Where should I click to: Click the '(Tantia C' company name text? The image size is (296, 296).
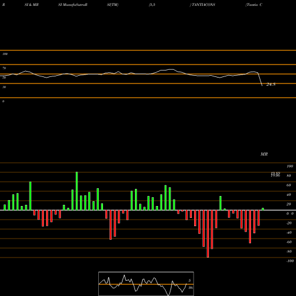point(254,5)
